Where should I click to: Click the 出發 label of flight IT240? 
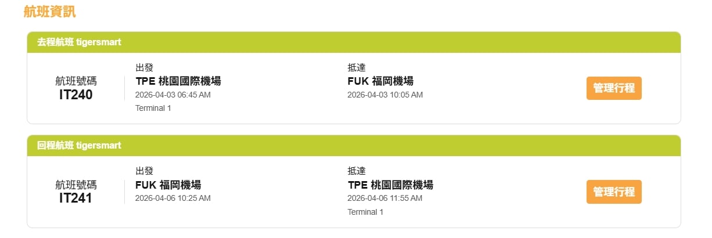pyautogui.click(x=144, y=68)
